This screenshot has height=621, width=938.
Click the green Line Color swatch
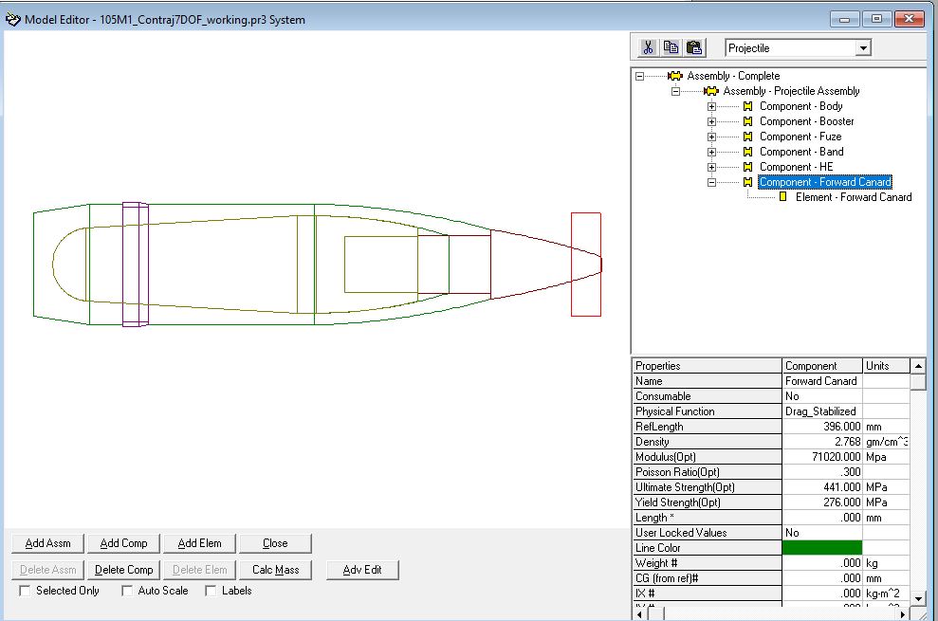pyautogui.click(x=821, y=548)
